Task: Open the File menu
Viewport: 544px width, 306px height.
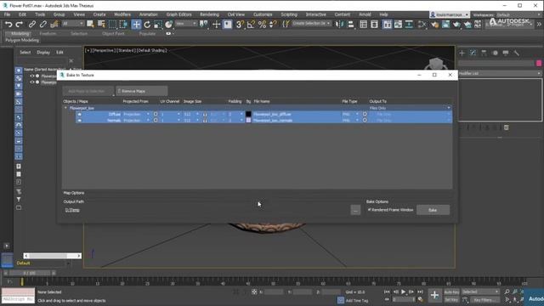Action: pos(7,14)
